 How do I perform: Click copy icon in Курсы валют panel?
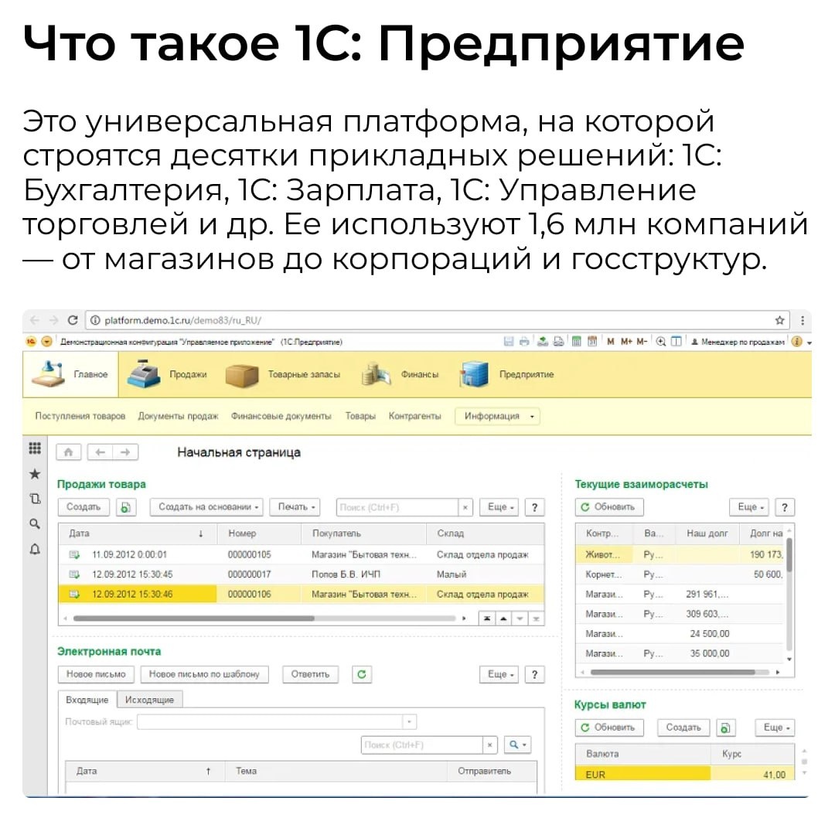[725, 728]
